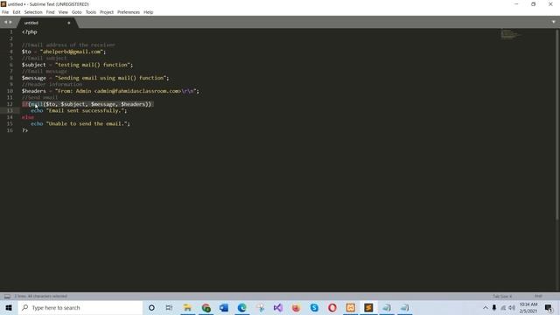This screenshot has width=560, height=315.
Task: Open the Selection menu
Action: [33, 12]
